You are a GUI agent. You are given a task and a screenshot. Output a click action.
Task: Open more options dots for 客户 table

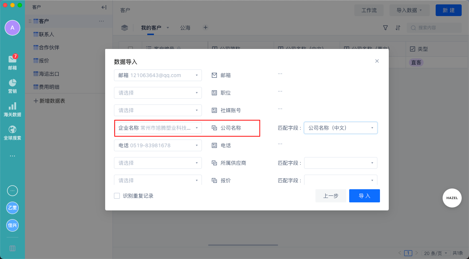(x=101, y=21)
